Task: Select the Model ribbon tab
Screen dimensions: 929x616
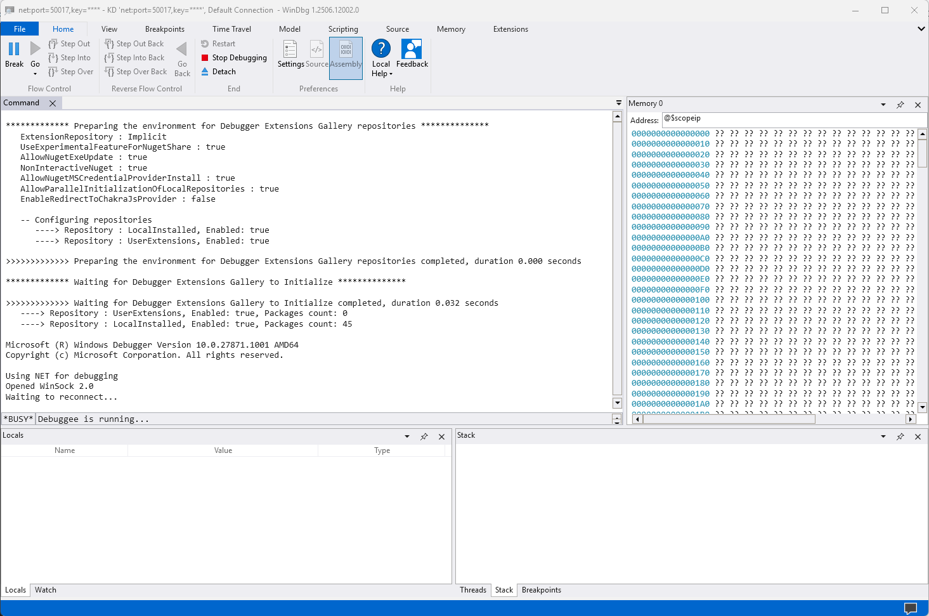Action: click(x=290, y=29)
